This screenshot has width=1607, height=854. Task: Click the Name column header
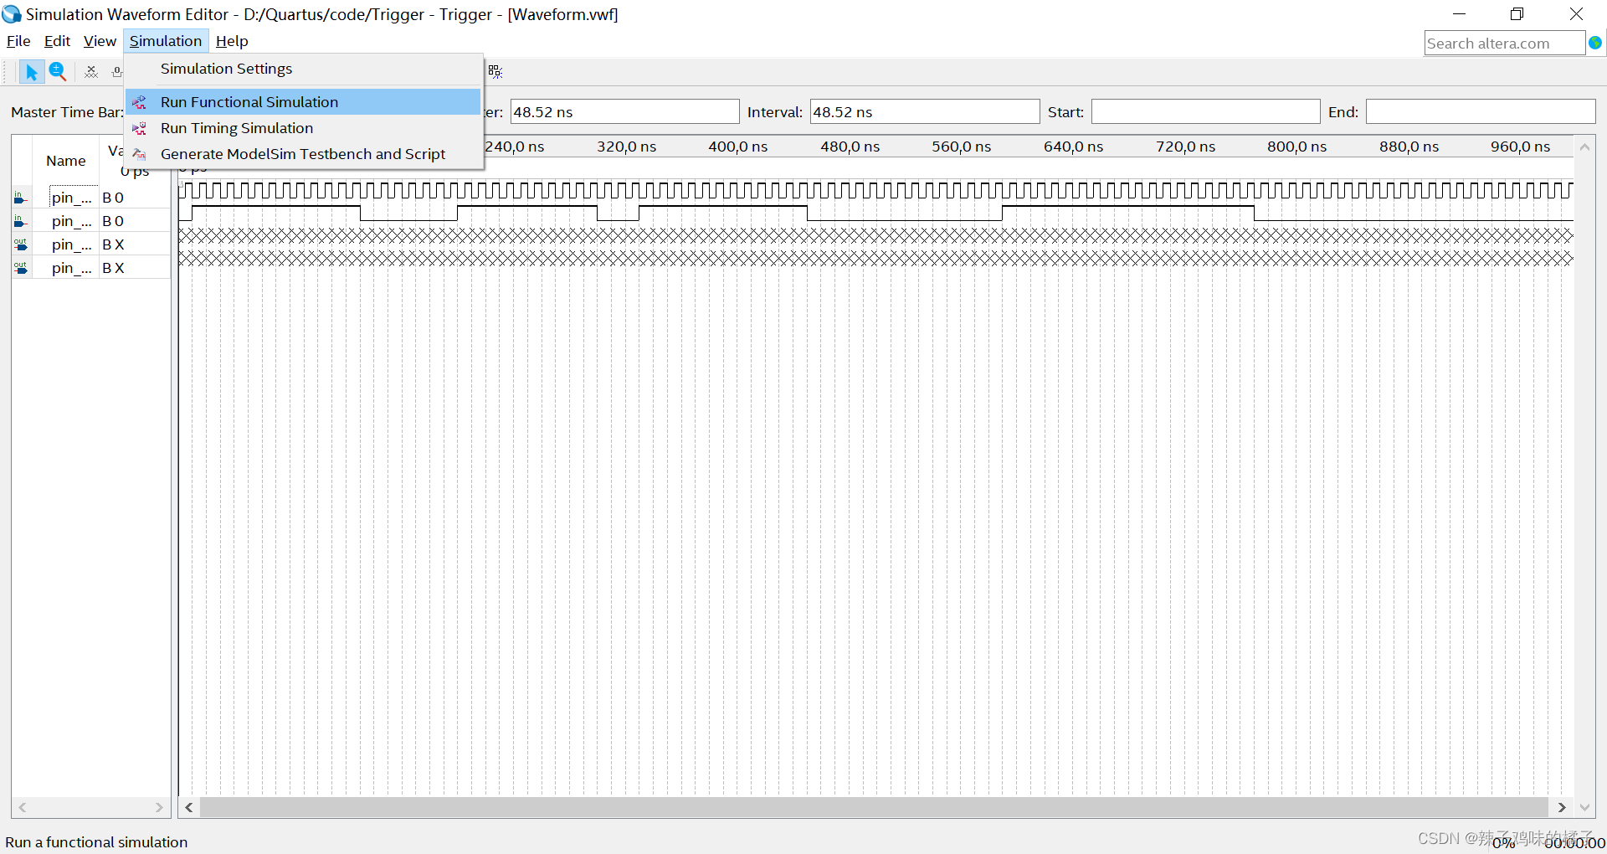pos(66,161)
